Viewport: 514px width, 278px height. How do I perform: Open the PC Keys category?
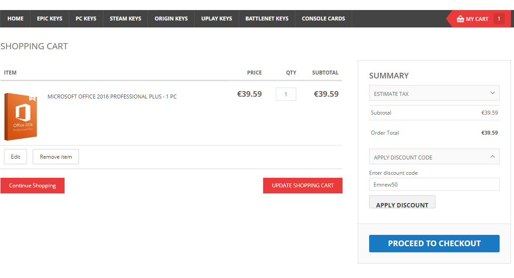click(86, 19)
